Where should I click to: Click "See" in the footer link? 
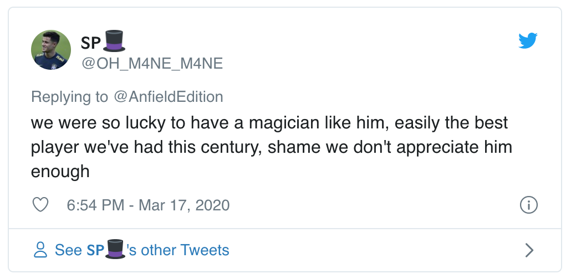point(68,250)
